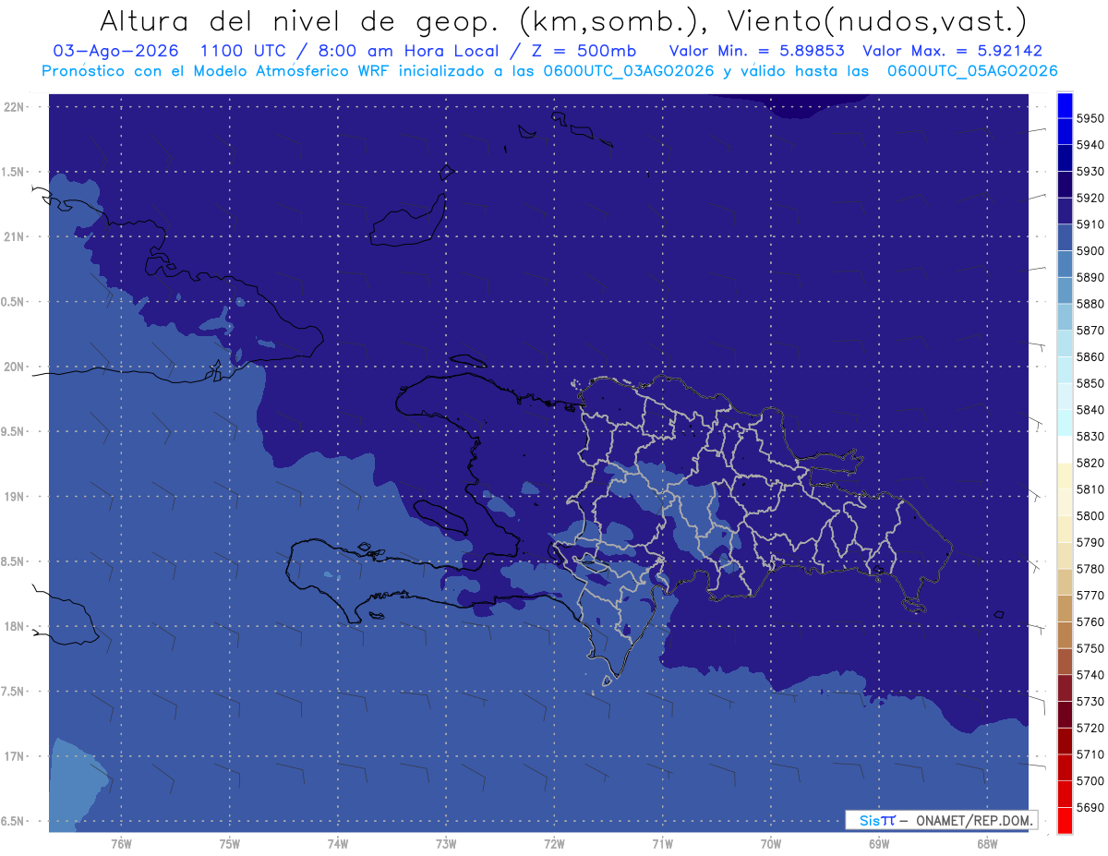Click the '21N' latitude axis label

14,236
